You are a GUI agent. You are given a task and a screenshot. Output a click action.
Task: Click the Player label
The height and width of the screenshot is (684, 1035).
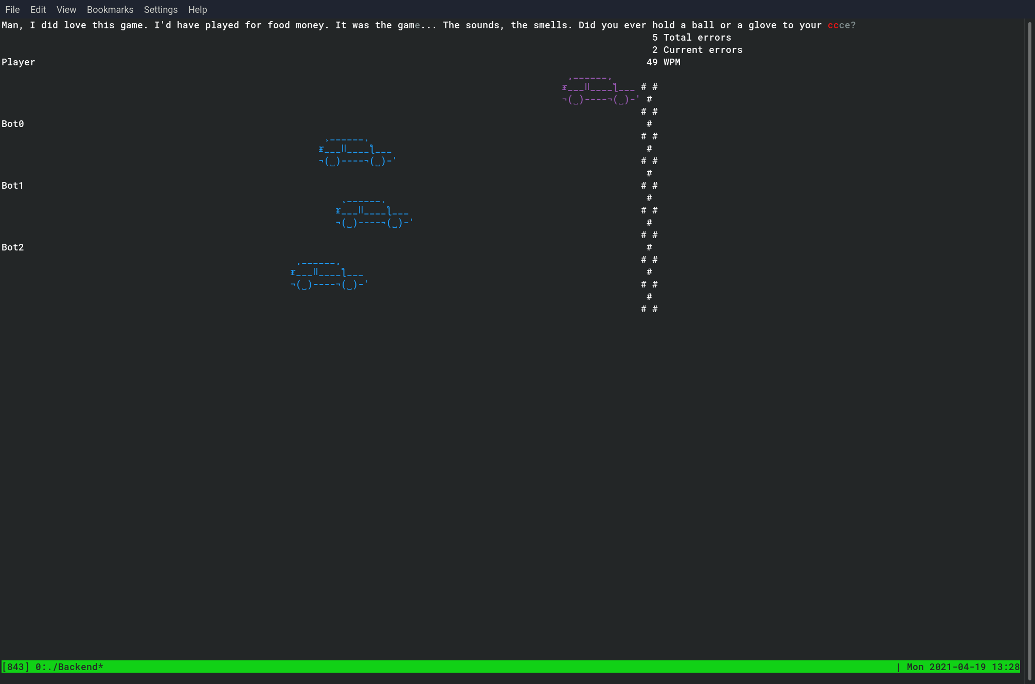(19, 62)
